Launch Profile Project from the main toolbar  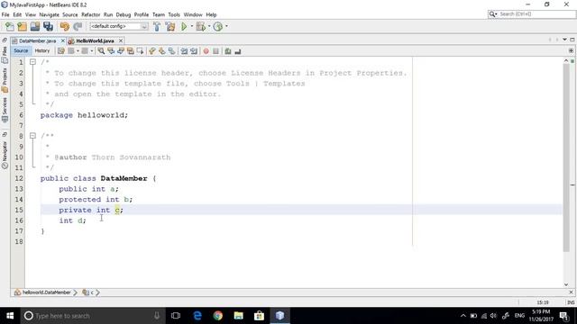pyautogui.click(x=218, y=26)
